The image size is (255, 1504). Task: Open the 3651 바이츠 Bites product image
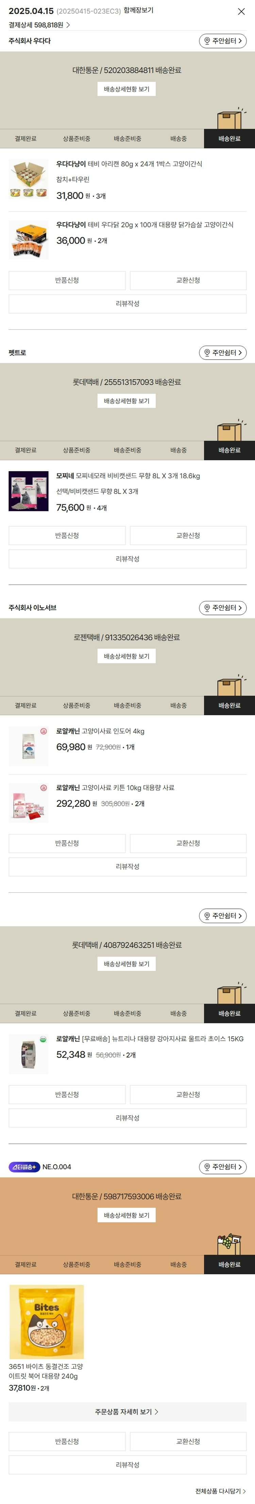click(47, 1322)
